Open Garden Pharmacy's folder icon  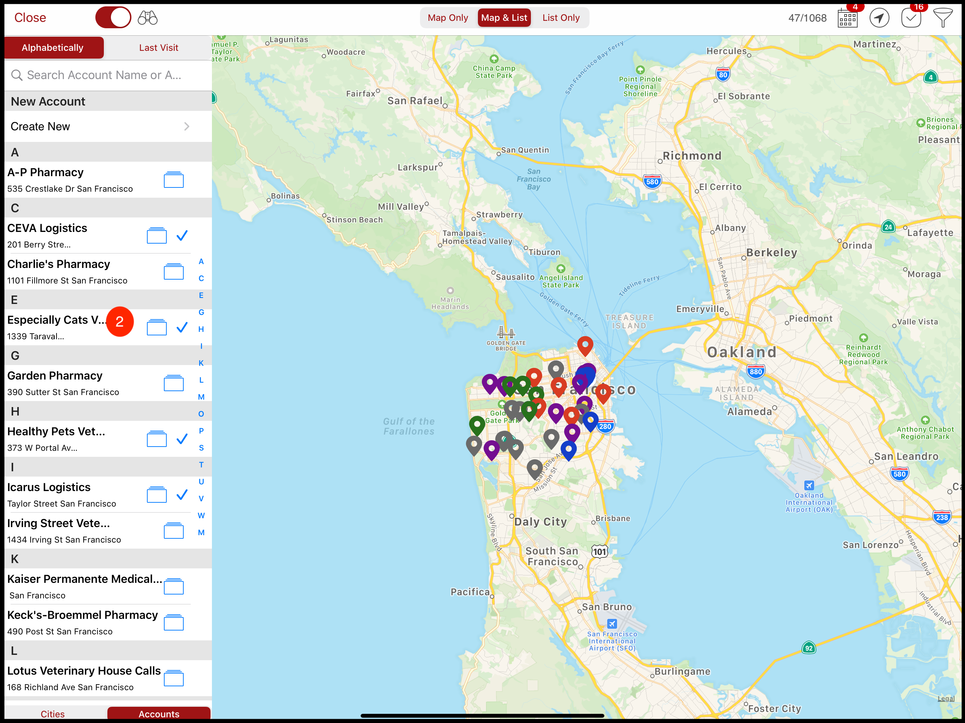[x=174, y=383]
